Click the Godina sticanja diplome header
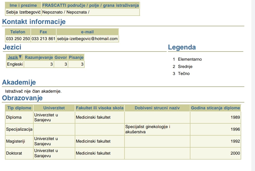 point(215,108)
